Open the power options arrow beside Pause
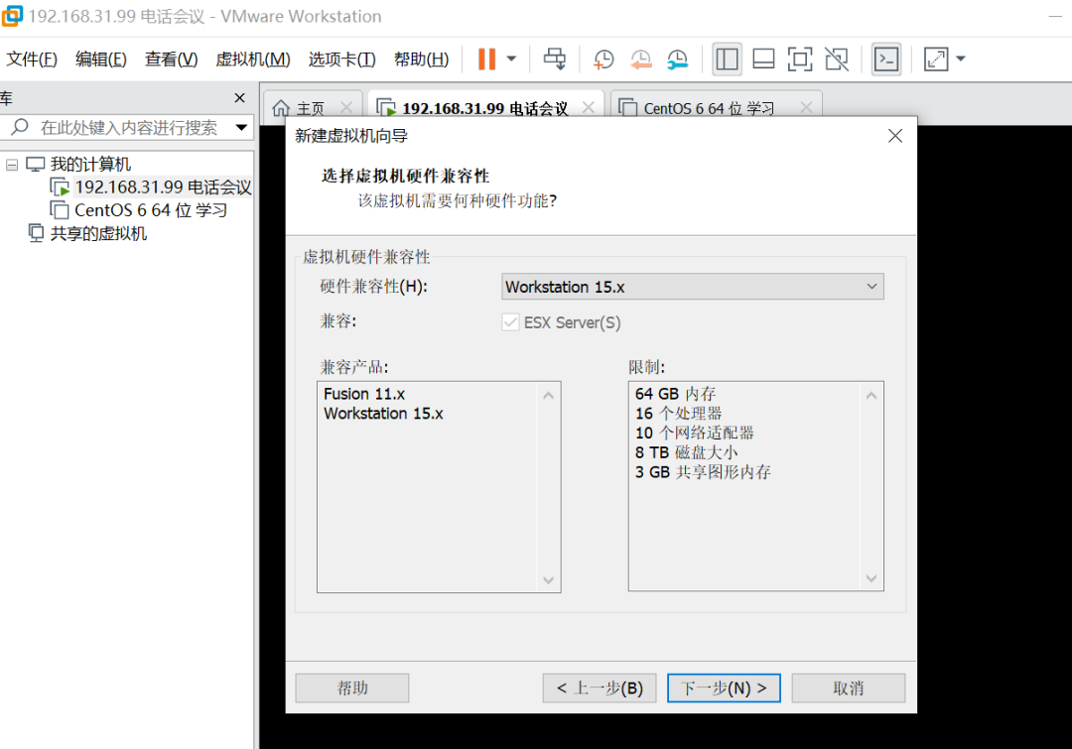The image size is (1072, 749). 511,59
